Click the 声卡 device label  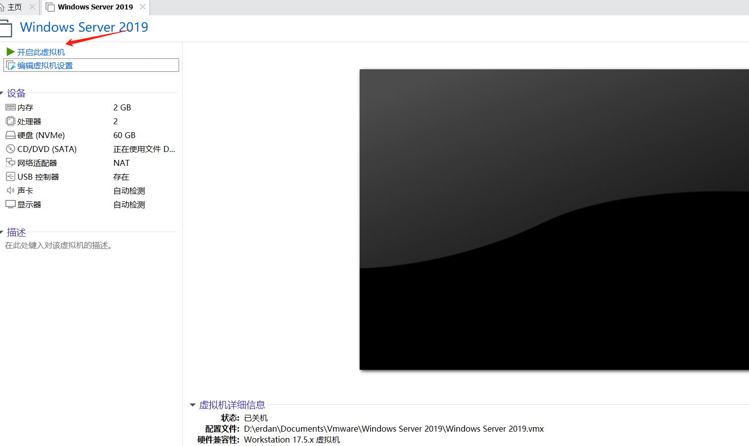click(25, 191)
